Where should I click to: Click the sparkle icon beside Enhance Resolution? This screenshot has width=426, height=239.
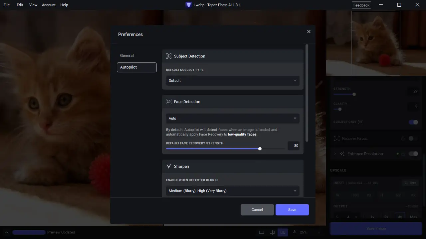342,154
